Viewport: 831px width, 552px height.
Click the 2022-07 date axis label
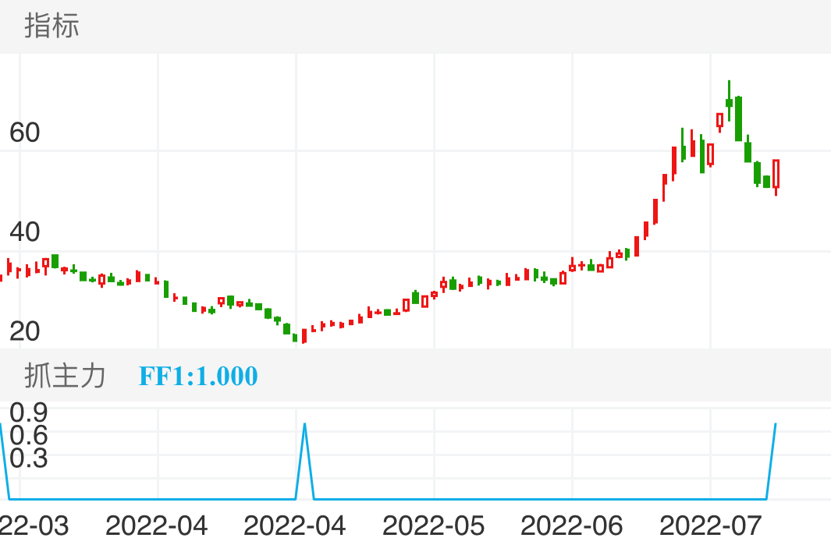click(711, 526)
